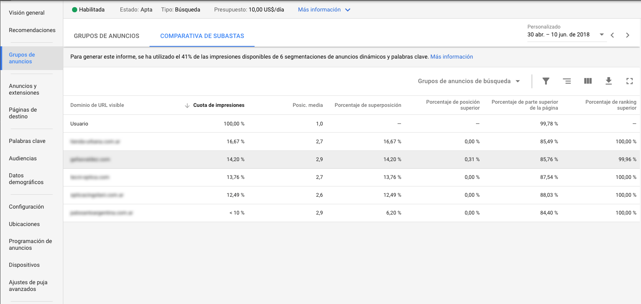
Task: Sort by Porcentaje de posición superior
Action: [x=453, y=105]
